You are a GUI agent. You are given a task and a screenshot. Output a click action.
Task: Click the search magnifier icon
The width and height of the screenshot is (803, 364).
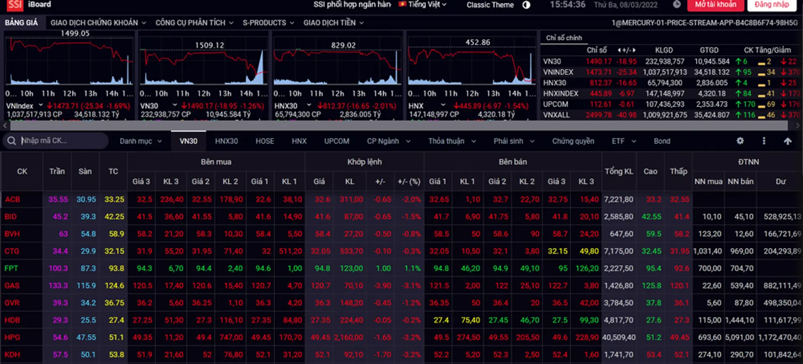tap(12, 141)
